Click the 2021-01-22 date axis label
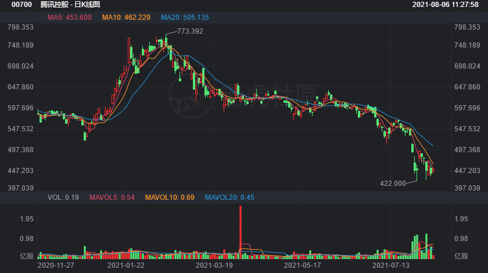The height and width of the screenshot is (273, 488). [125, 265]
